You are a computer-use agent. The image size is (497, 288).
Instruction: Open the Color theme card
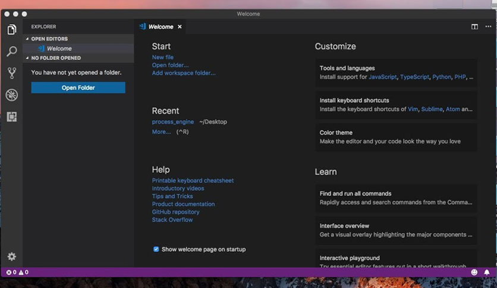click(x=396, y=137)
